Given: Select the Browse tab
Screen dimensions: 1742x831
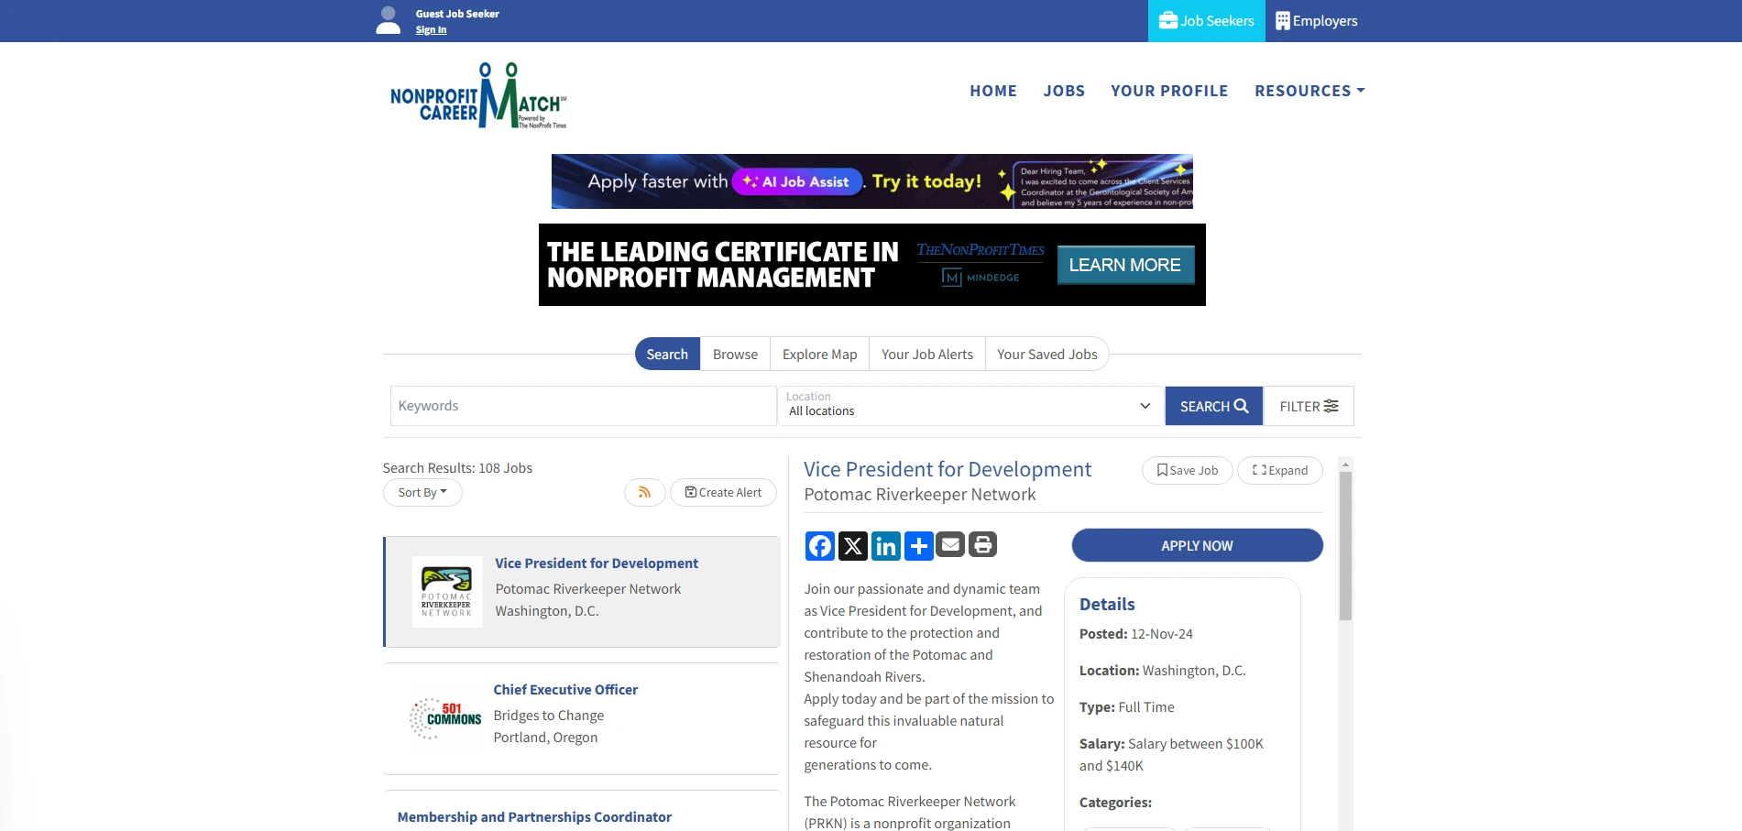Looking at the screenshot, I should coord(735,355).
